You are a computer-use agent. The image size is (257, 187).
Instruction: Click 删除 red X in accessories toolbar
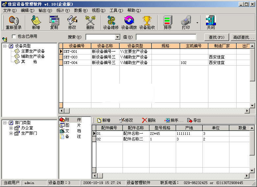coord(149,120)
